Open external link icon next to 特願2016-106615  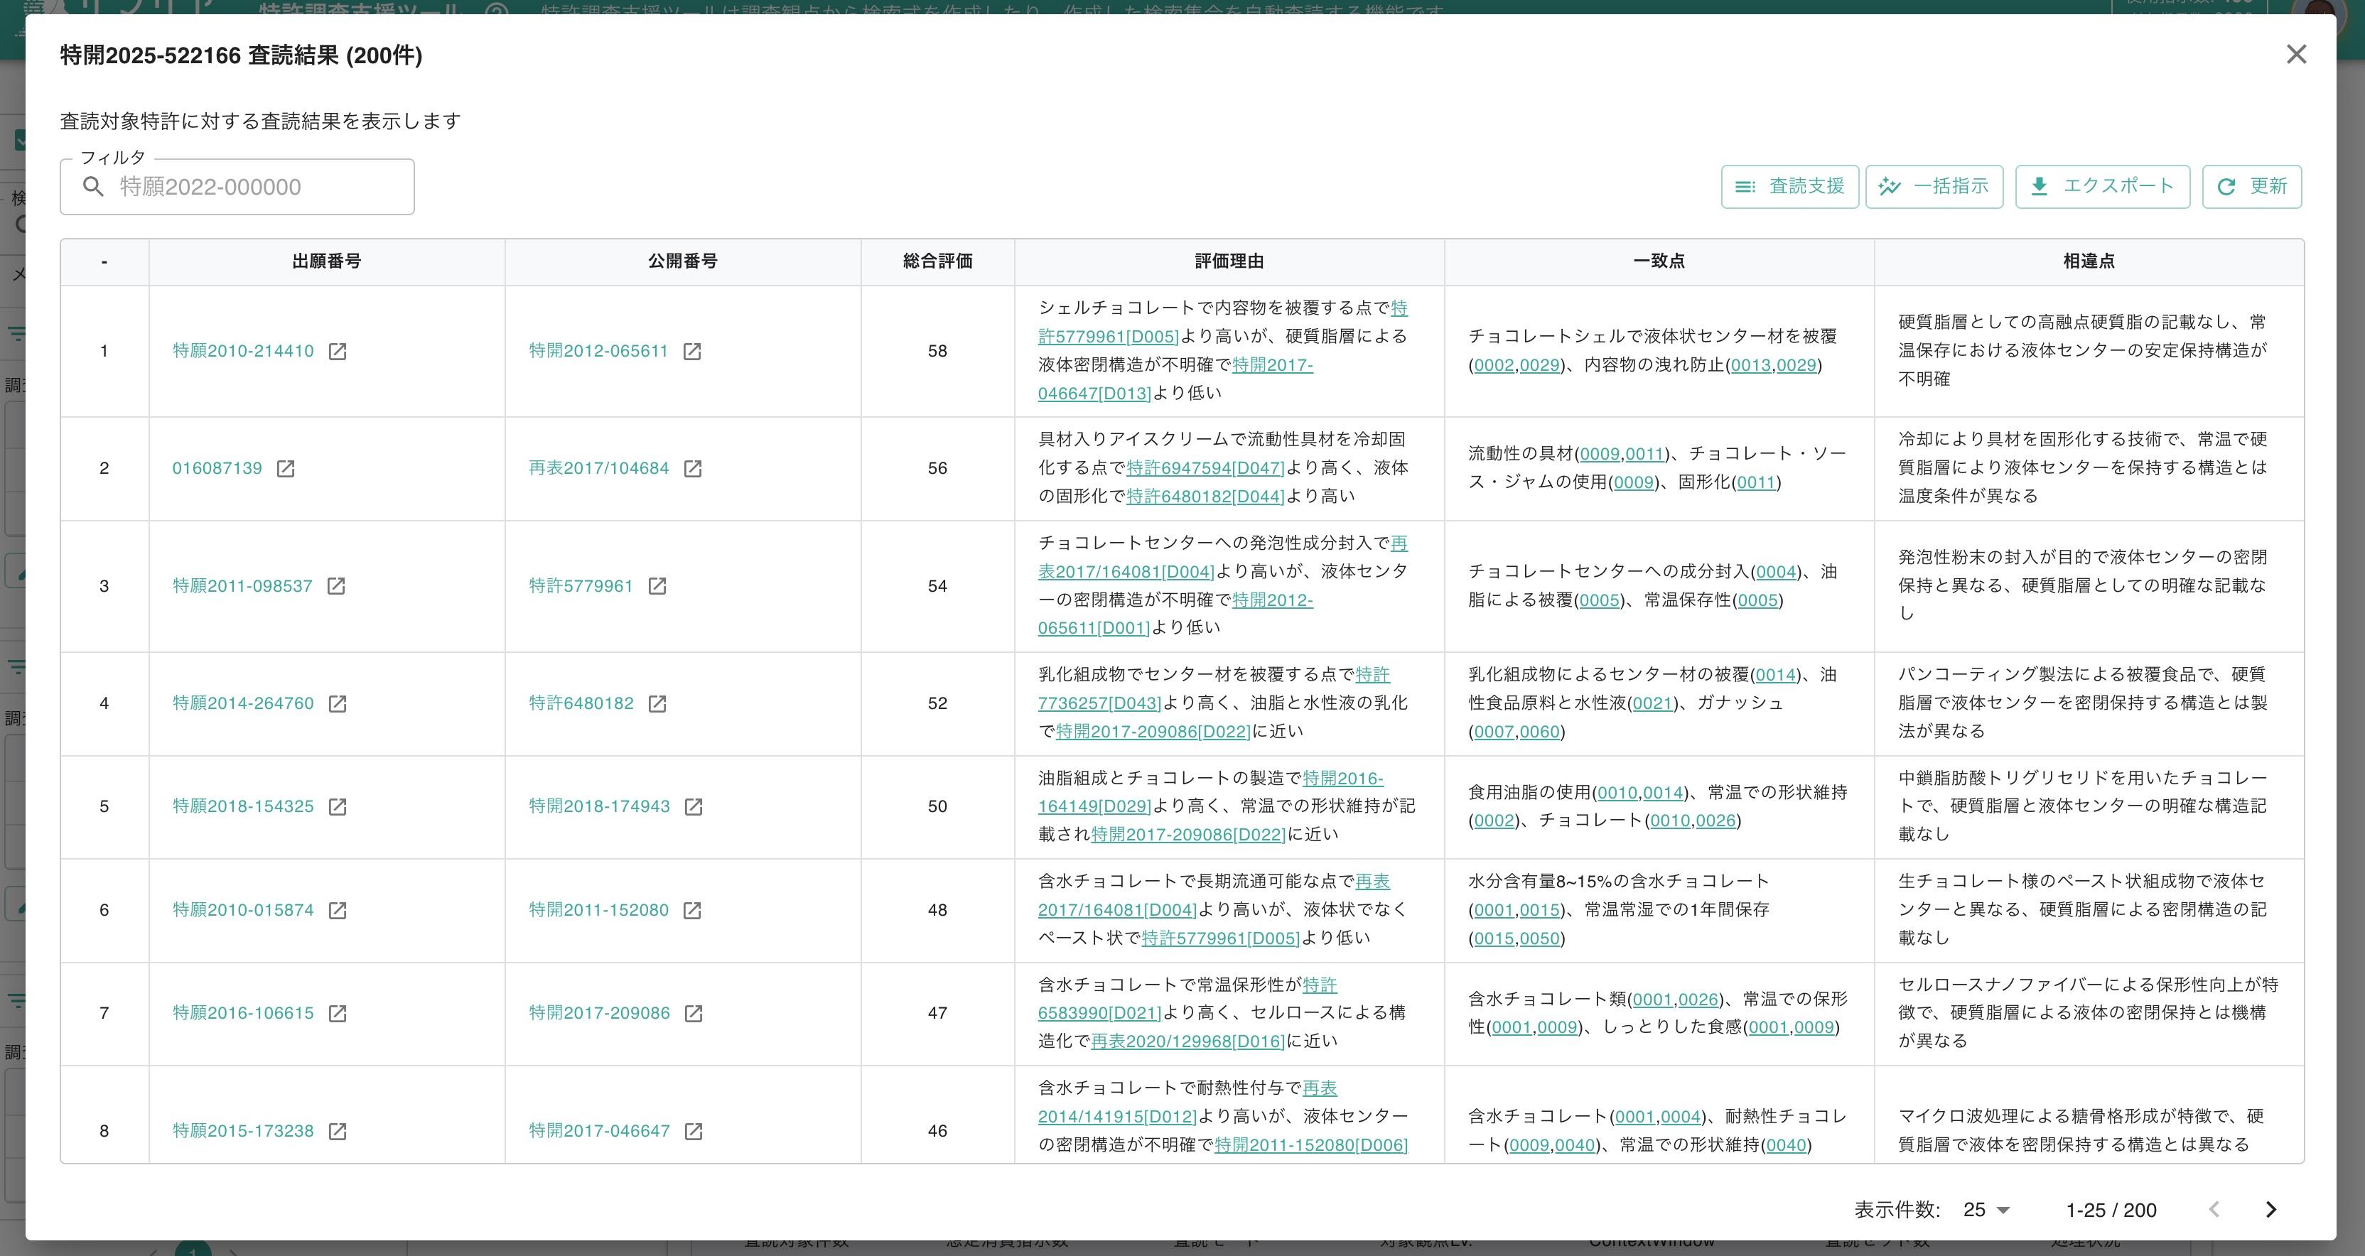(337, 1013)
